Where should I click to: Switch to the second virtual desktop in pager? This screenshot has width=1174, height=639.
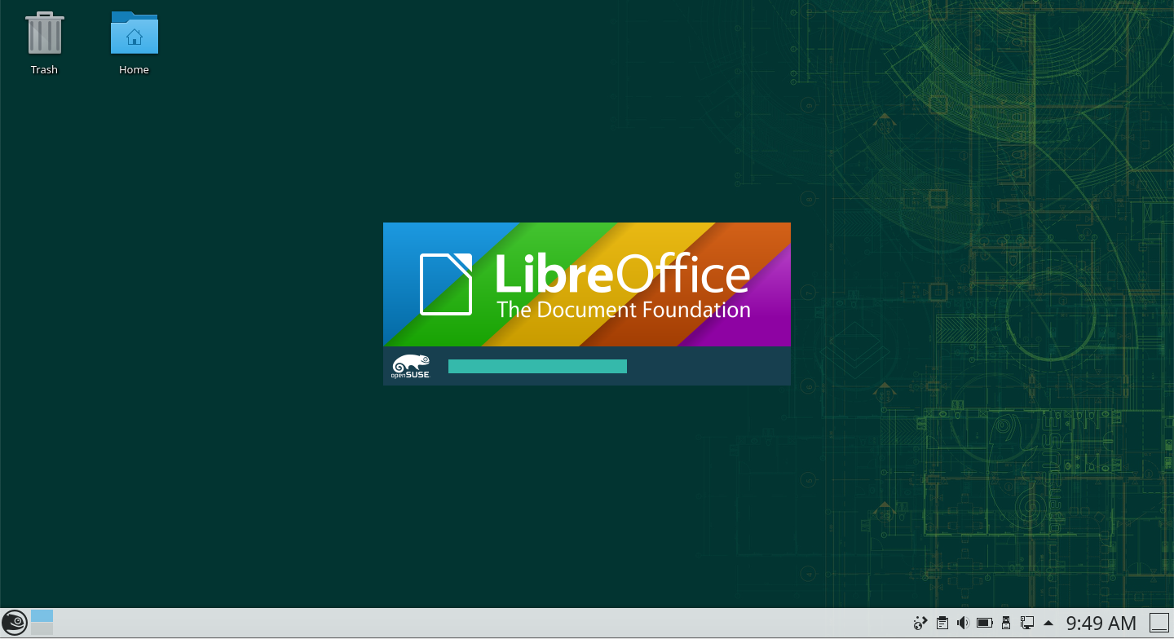42,629
